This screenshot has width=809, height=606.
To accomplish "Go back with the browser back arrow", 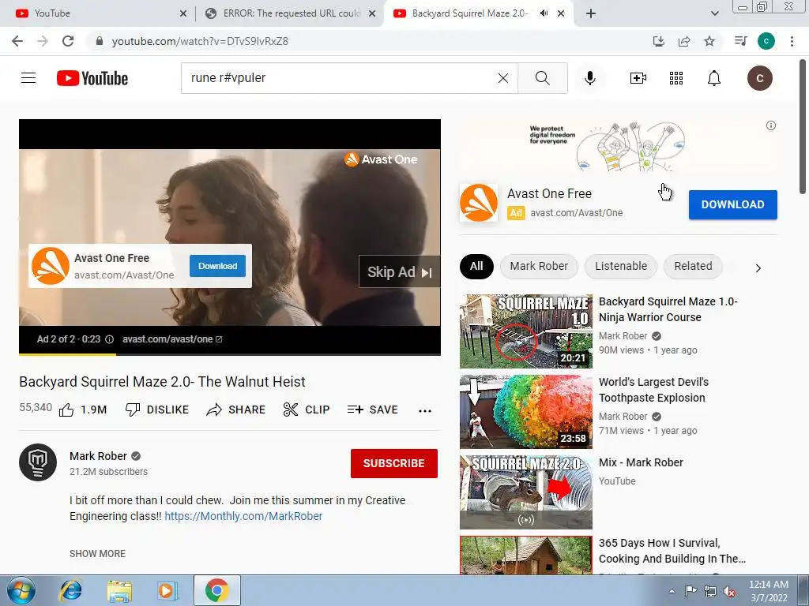I will 17,41.
